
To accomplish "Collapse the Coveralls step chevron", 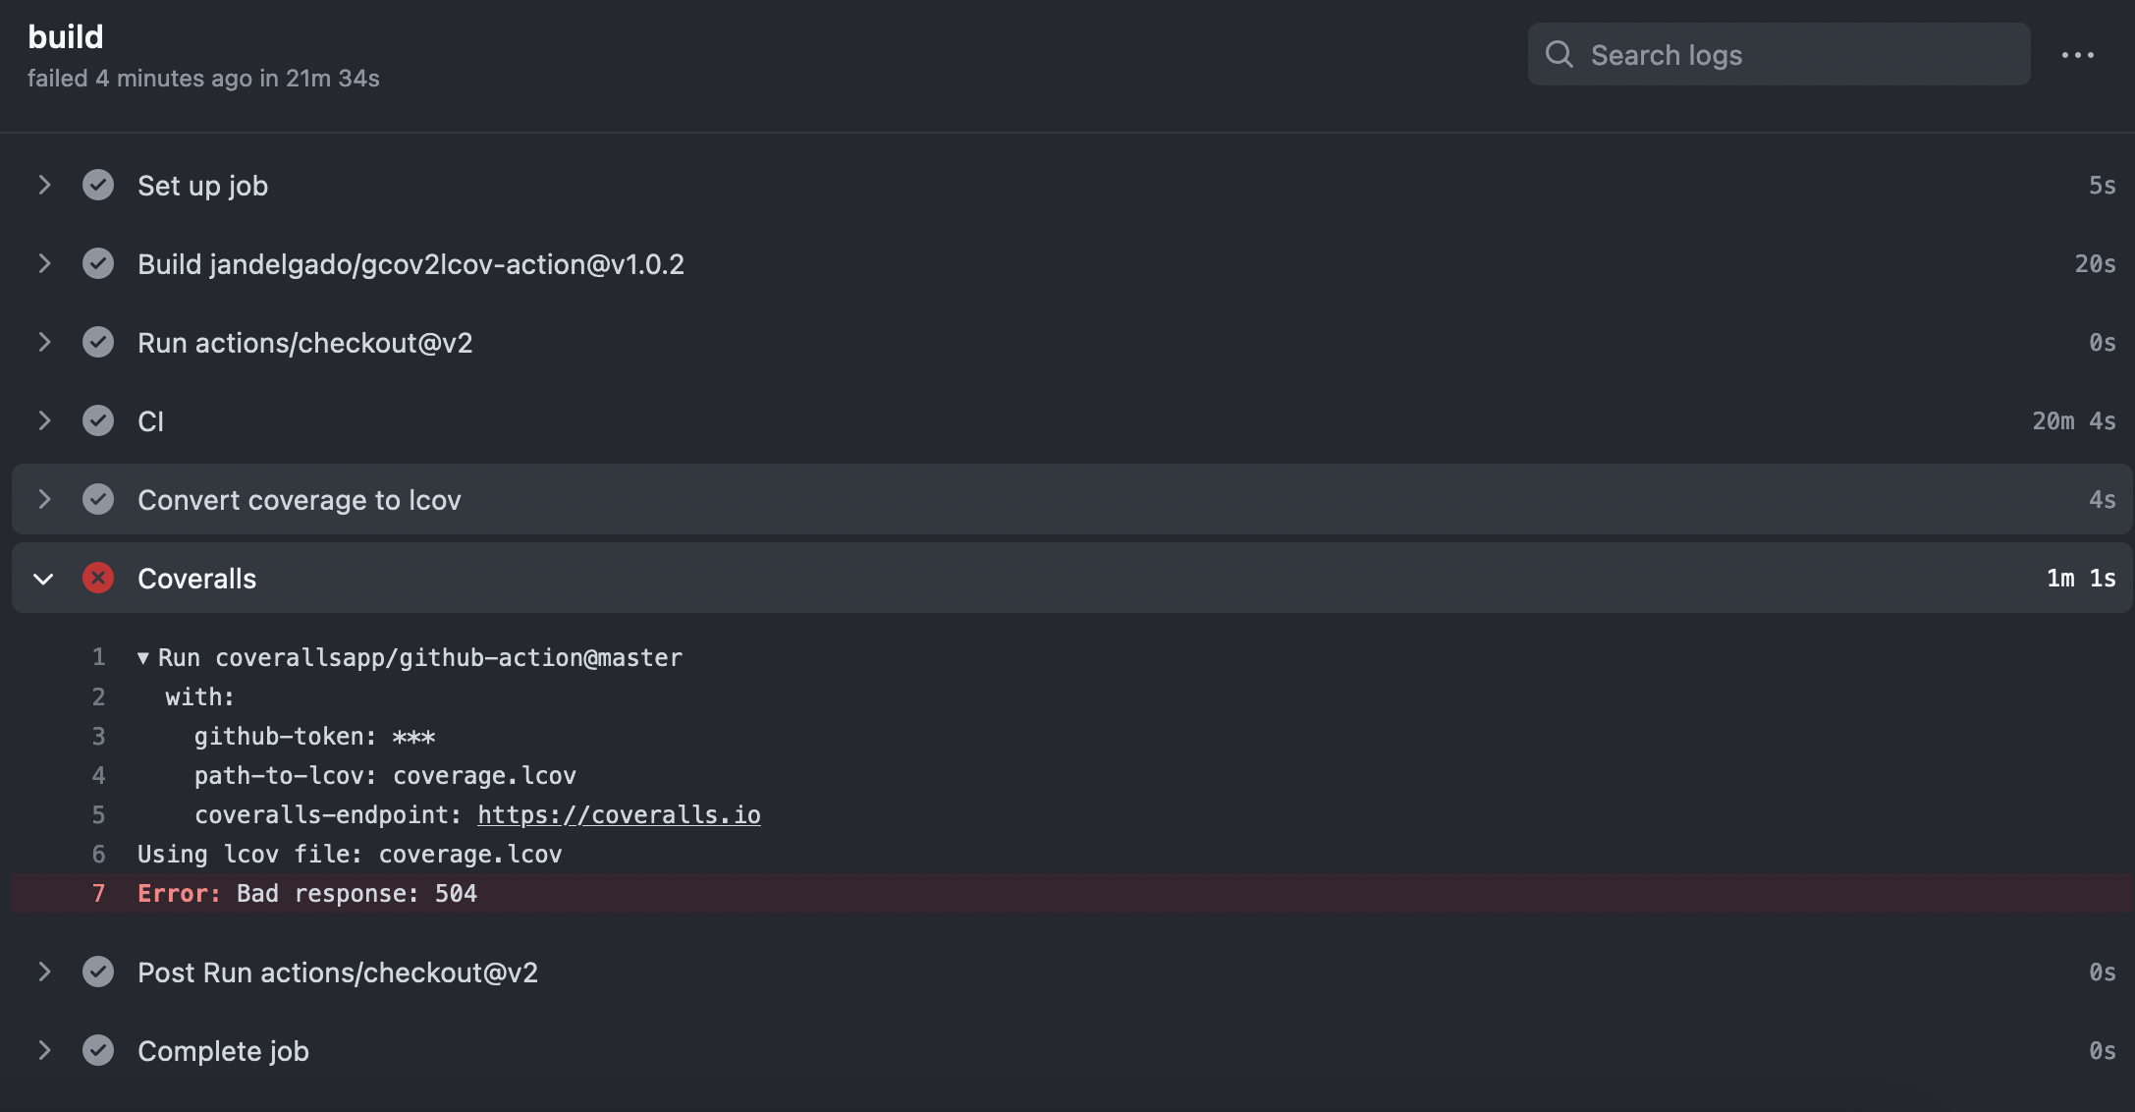I will pos(43,579).
